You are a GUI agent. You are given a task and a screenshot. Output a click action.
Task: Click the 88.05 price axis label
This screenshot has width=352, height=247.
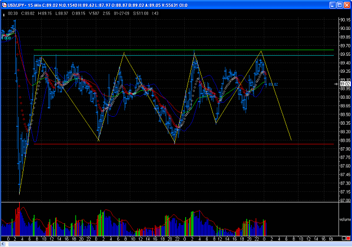point(345,140)
